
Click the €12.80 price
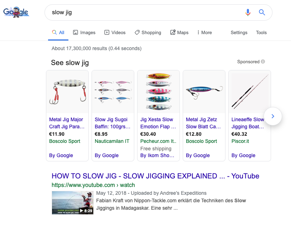(193, 134)
